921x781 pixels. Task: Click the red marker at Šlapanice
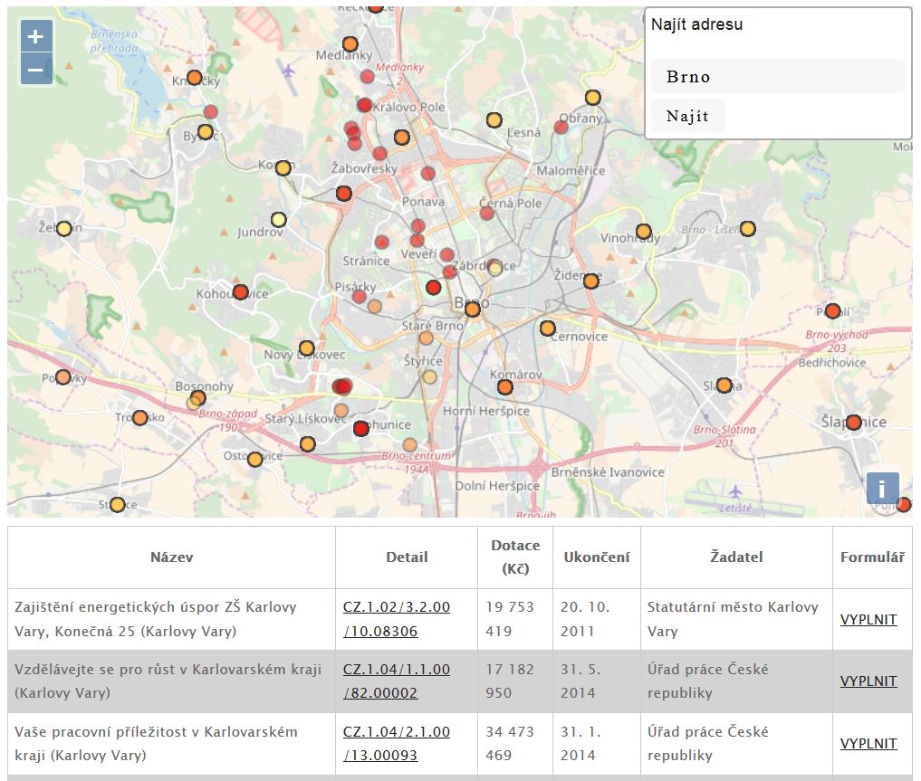point(853,423)
